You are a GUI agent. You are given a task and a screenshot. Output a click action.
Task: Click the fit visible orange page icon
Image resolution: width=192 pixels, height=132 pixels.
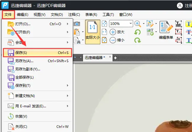tap(104, 40)
